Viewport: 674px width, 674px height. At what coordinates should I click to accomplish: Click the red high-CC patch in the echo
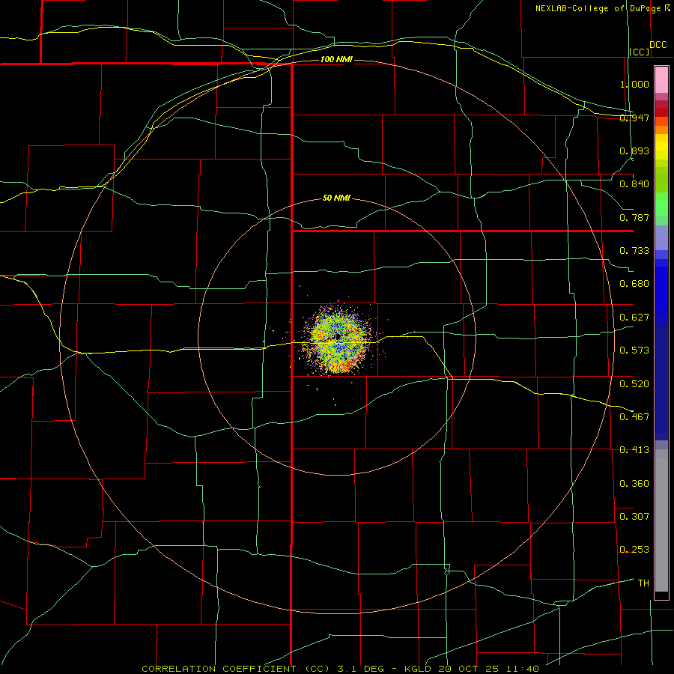[347, 366]
